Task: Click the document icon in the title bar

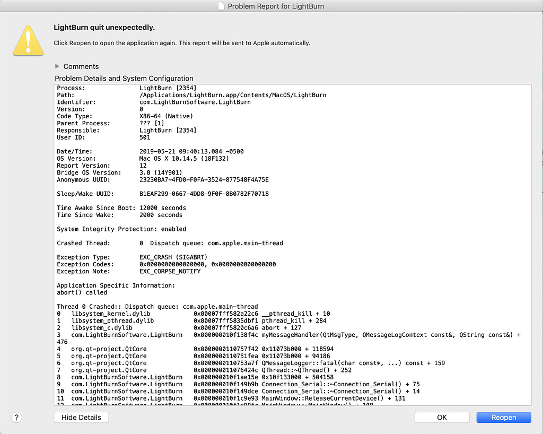Action: click(x=221, y=6)
